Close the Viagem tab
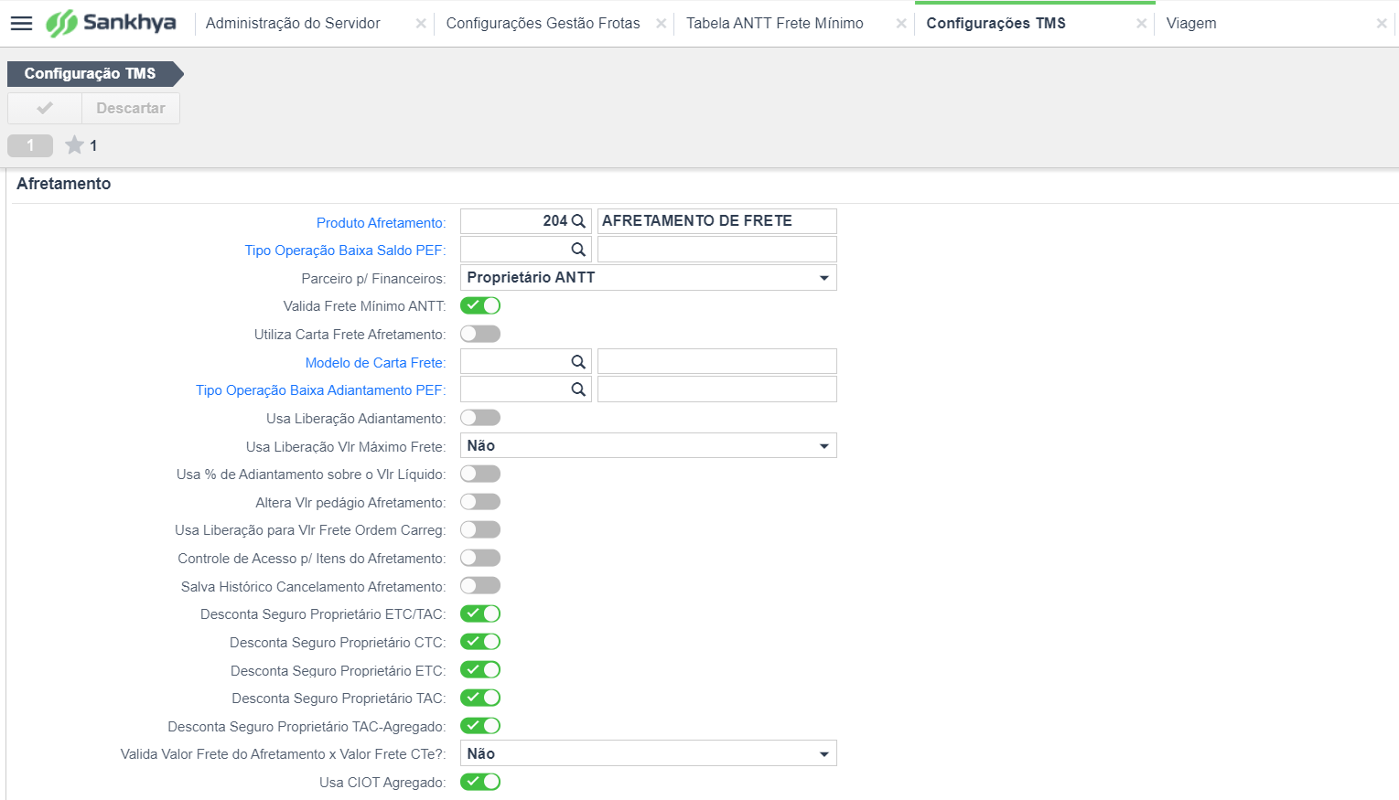This screenshot has height=800, width=1399. (x=1382, y=24)
